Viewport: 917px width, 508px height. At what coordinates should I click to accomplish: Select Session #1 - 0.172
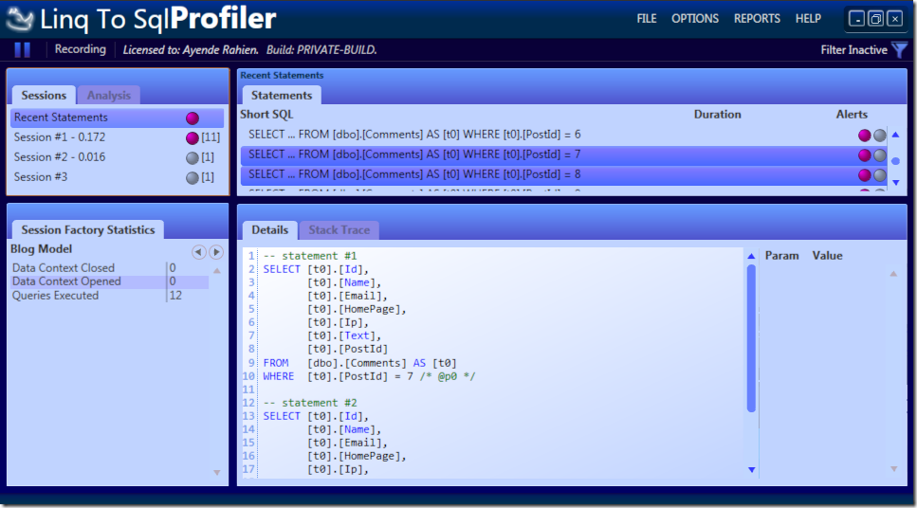click(x=117, y=137)
